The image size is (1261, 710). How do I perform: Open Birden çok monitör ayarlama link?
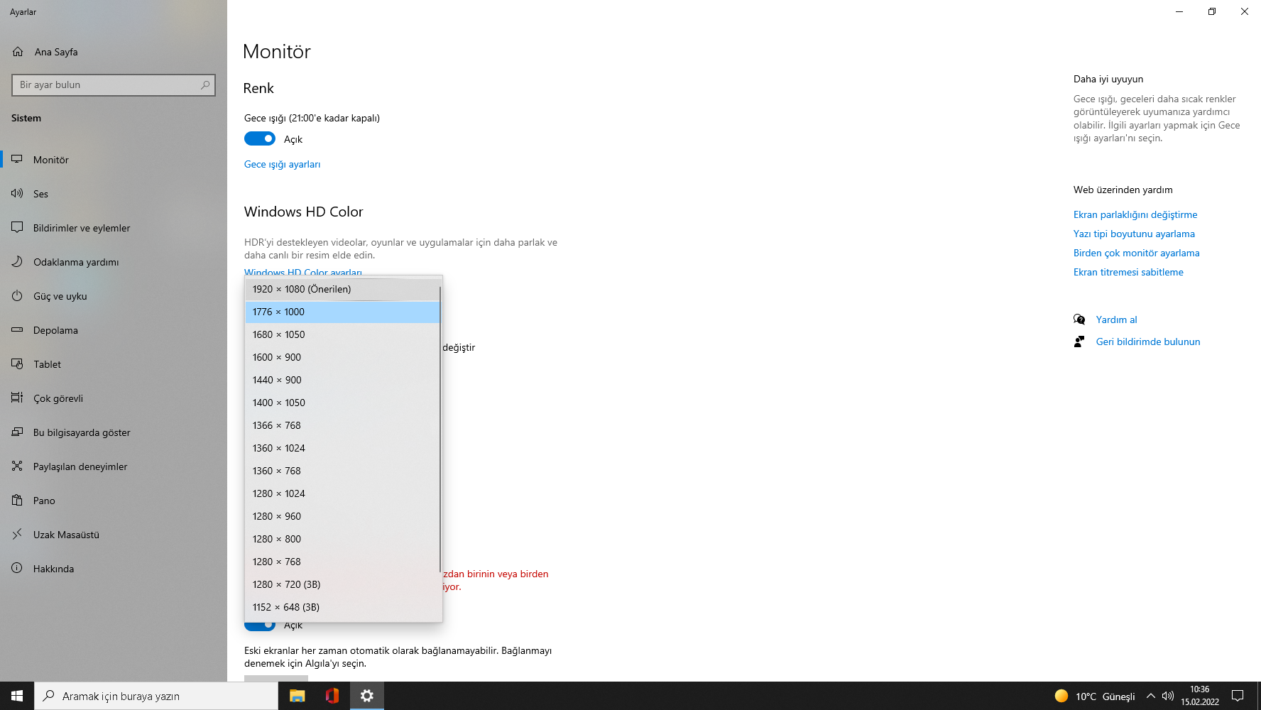[x=1137, y=253]
